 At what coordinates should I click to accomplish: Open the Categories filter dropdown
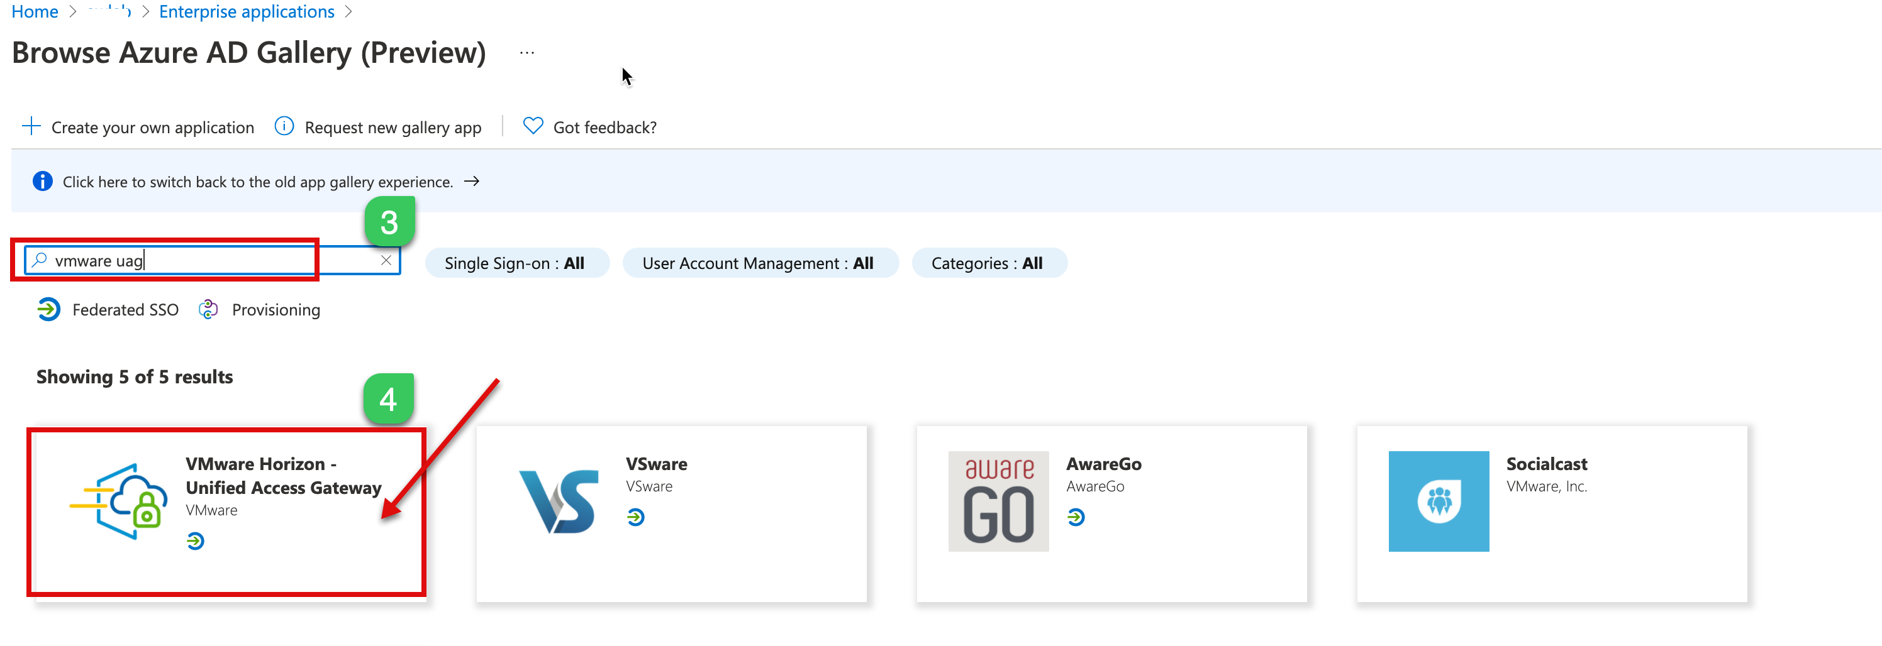[x=988, y=263]
